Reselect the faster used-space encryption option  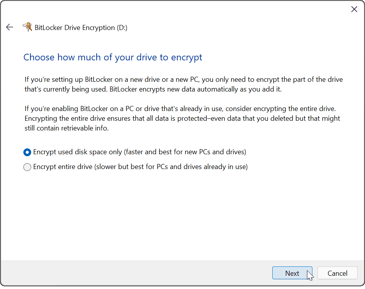(27, 152)
